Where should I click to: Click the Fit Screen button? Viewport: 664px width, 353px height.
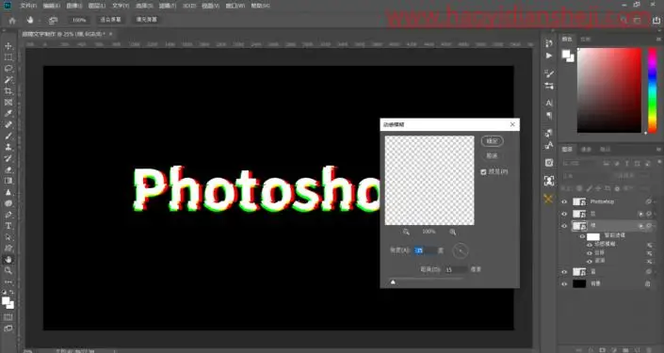coord(110,20)
